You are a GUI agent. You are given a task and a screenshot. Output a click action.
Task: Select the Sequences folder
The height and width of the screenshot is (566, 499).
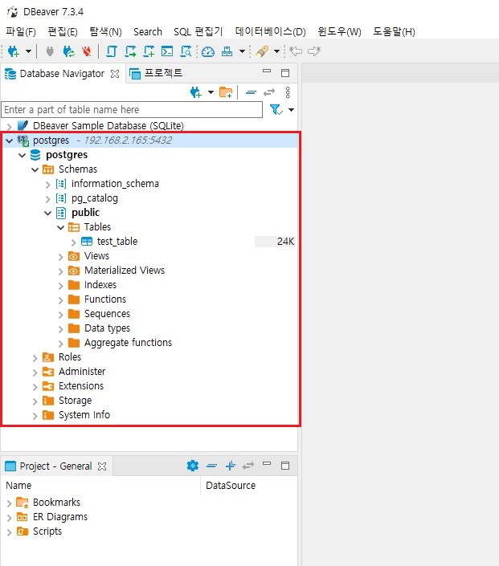pos(107,314)
